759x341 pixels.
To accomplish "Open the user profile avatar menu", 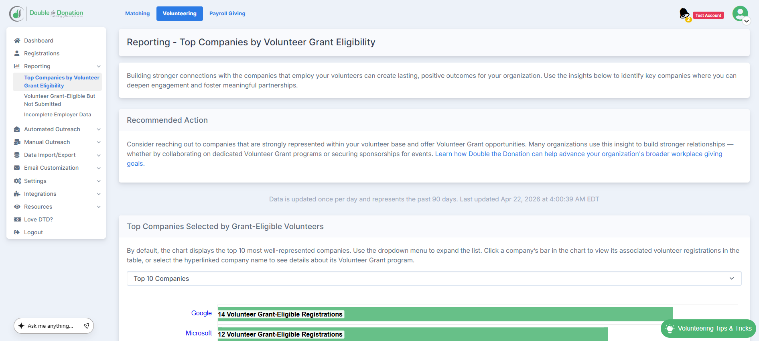I will (x=741, y=14).
